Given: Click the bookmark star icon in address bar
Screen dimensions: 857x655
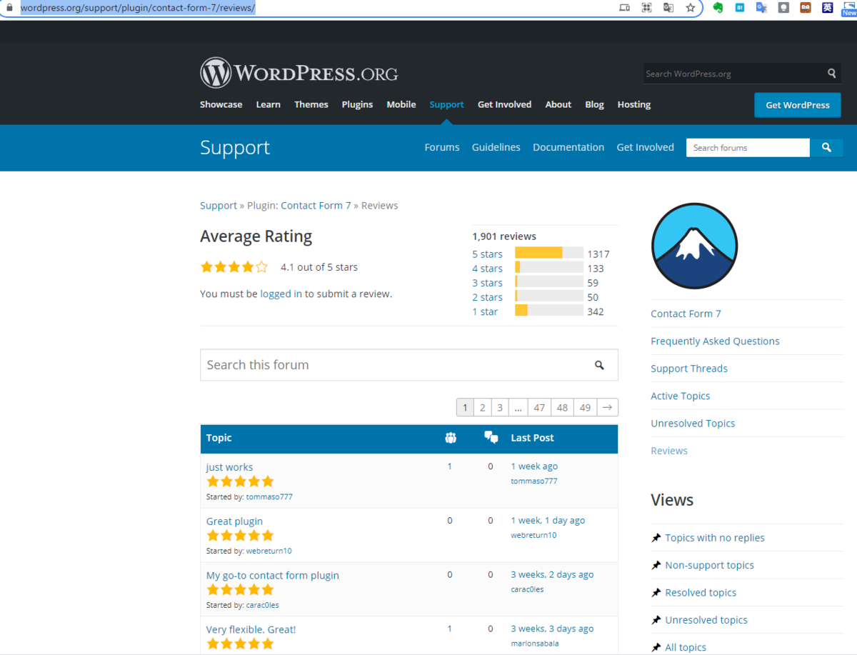Looking at the screenshot, I should point(690,8).
